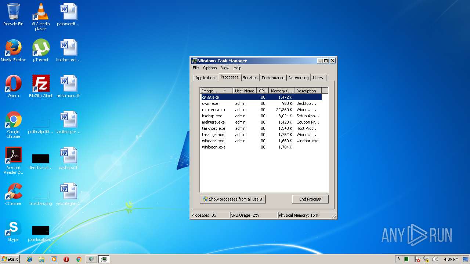
Task: Open CCleaner desktop shortcut
Action: tap(13, 194)
